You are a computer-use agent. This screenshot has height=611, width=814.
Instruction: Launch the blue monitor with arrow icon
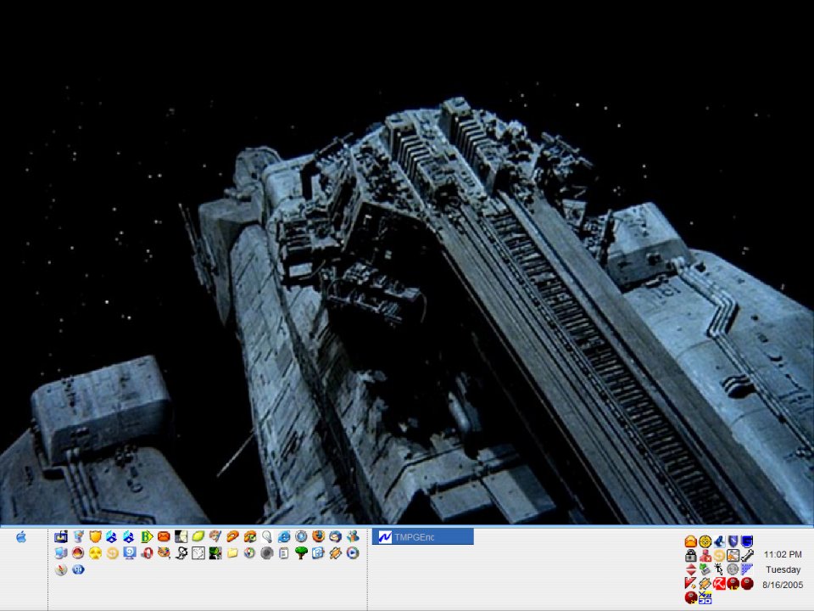click(x=130, y=552)
